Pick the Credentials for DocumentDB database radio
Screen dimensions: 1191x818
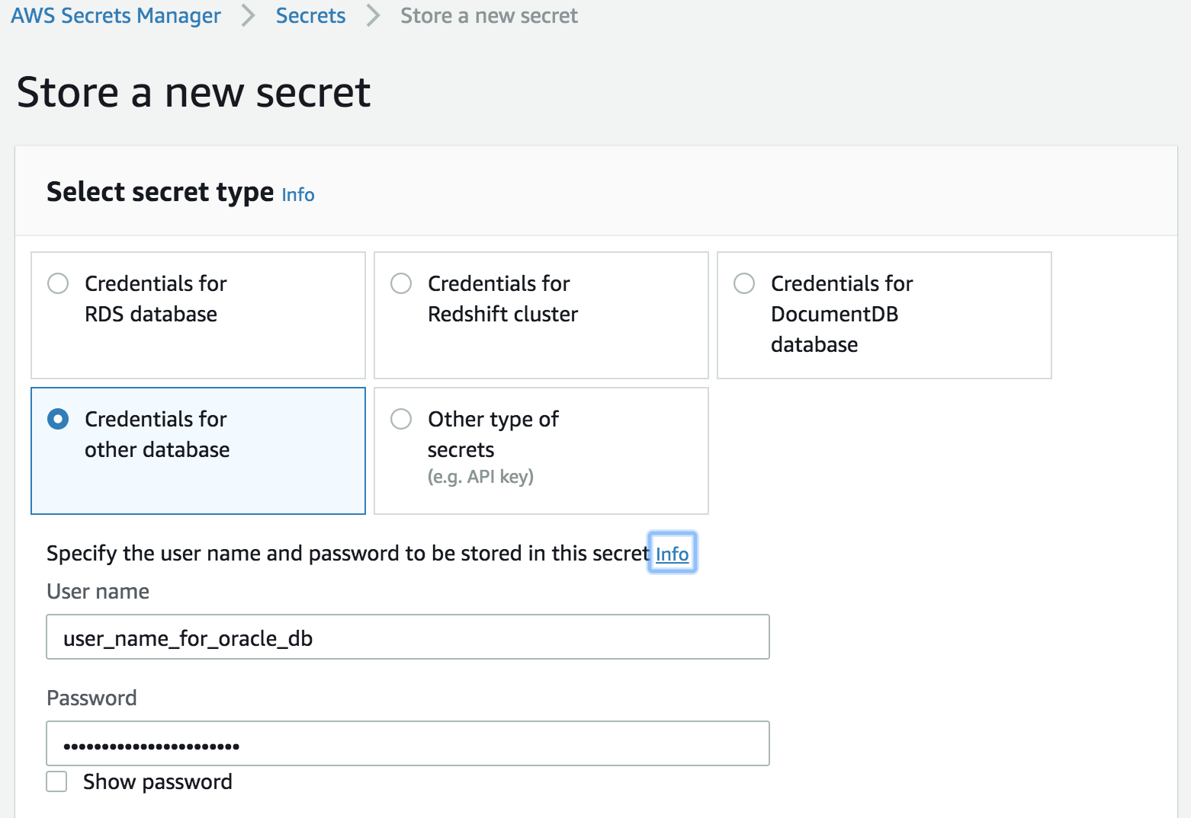click(744, 284)
